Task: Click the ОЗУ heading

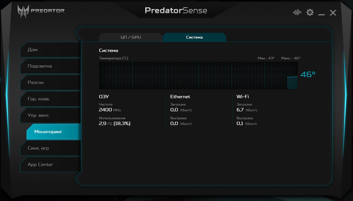Action: coord(104,97)
